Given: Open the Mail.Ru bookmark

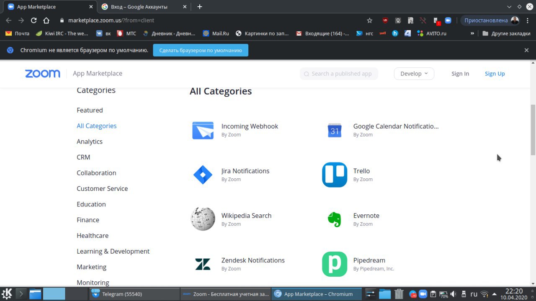Looking at the screenshot, I should [216, 33].
